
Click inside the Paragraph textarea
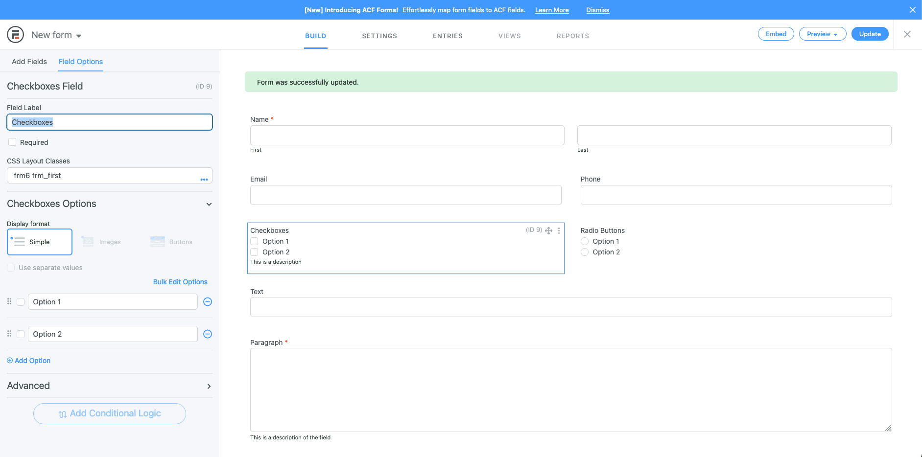[x=571, y=390]
